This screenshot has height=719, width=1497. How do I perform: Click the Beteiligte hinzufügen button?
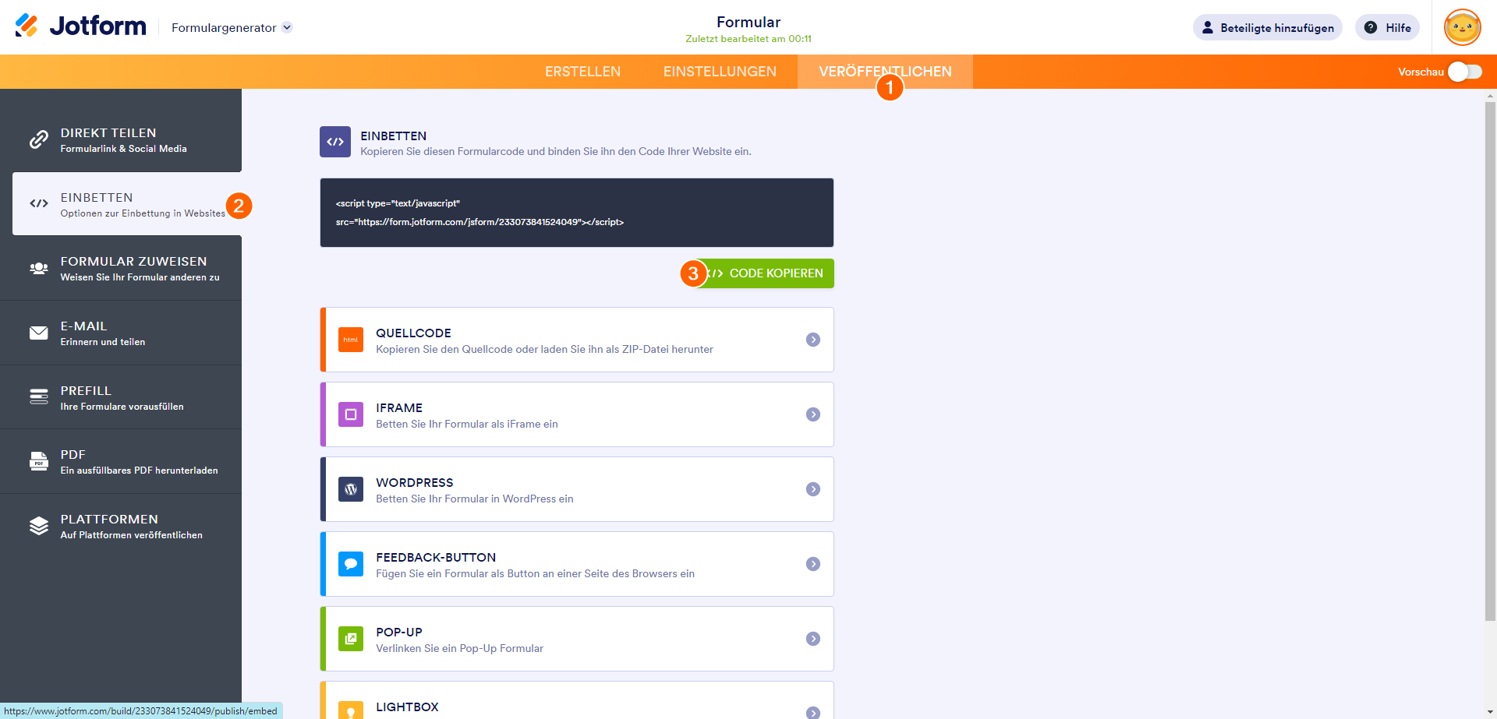pyautogui.click(x=1268, y=27)
